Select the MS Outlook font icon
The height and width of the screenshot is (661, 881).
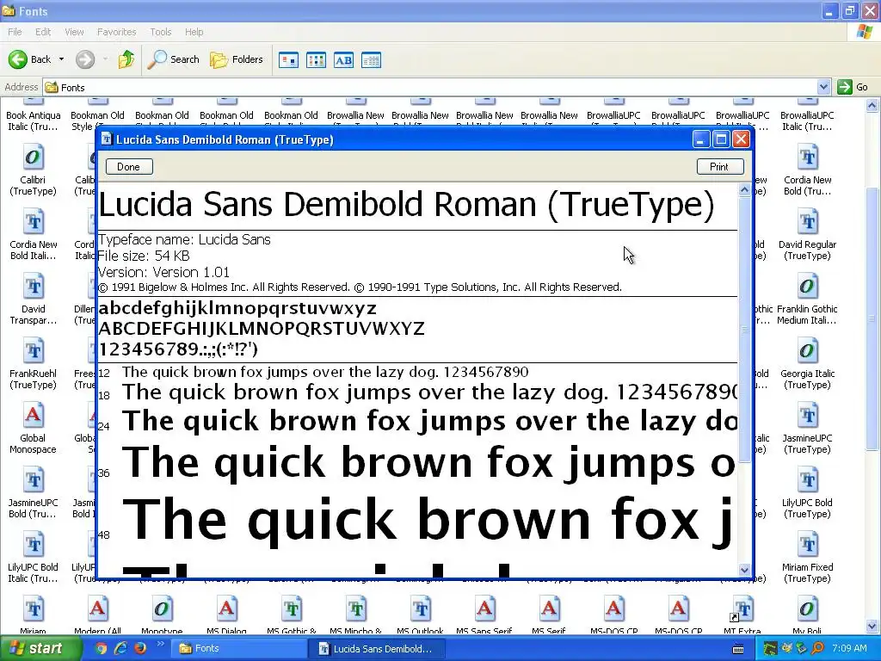tap(420, 609)
